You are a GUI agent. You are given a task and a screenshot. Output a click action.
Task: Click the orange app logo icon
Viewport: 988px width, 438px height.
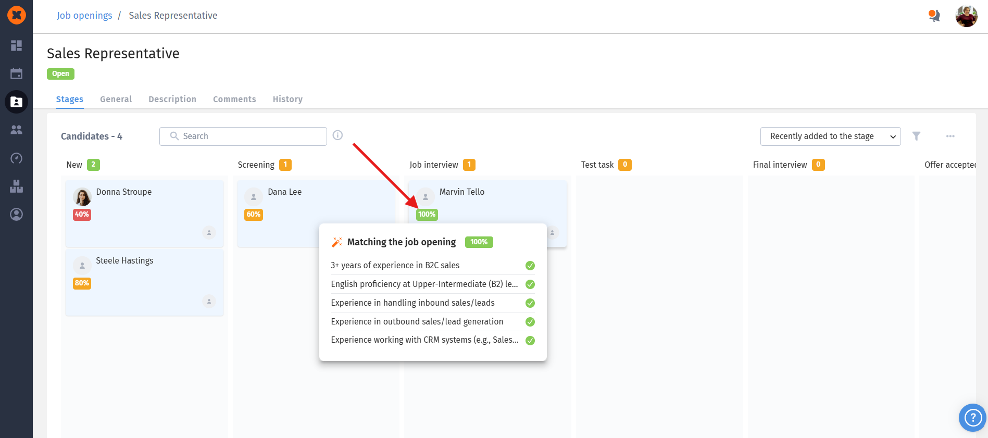click(17, 15)
